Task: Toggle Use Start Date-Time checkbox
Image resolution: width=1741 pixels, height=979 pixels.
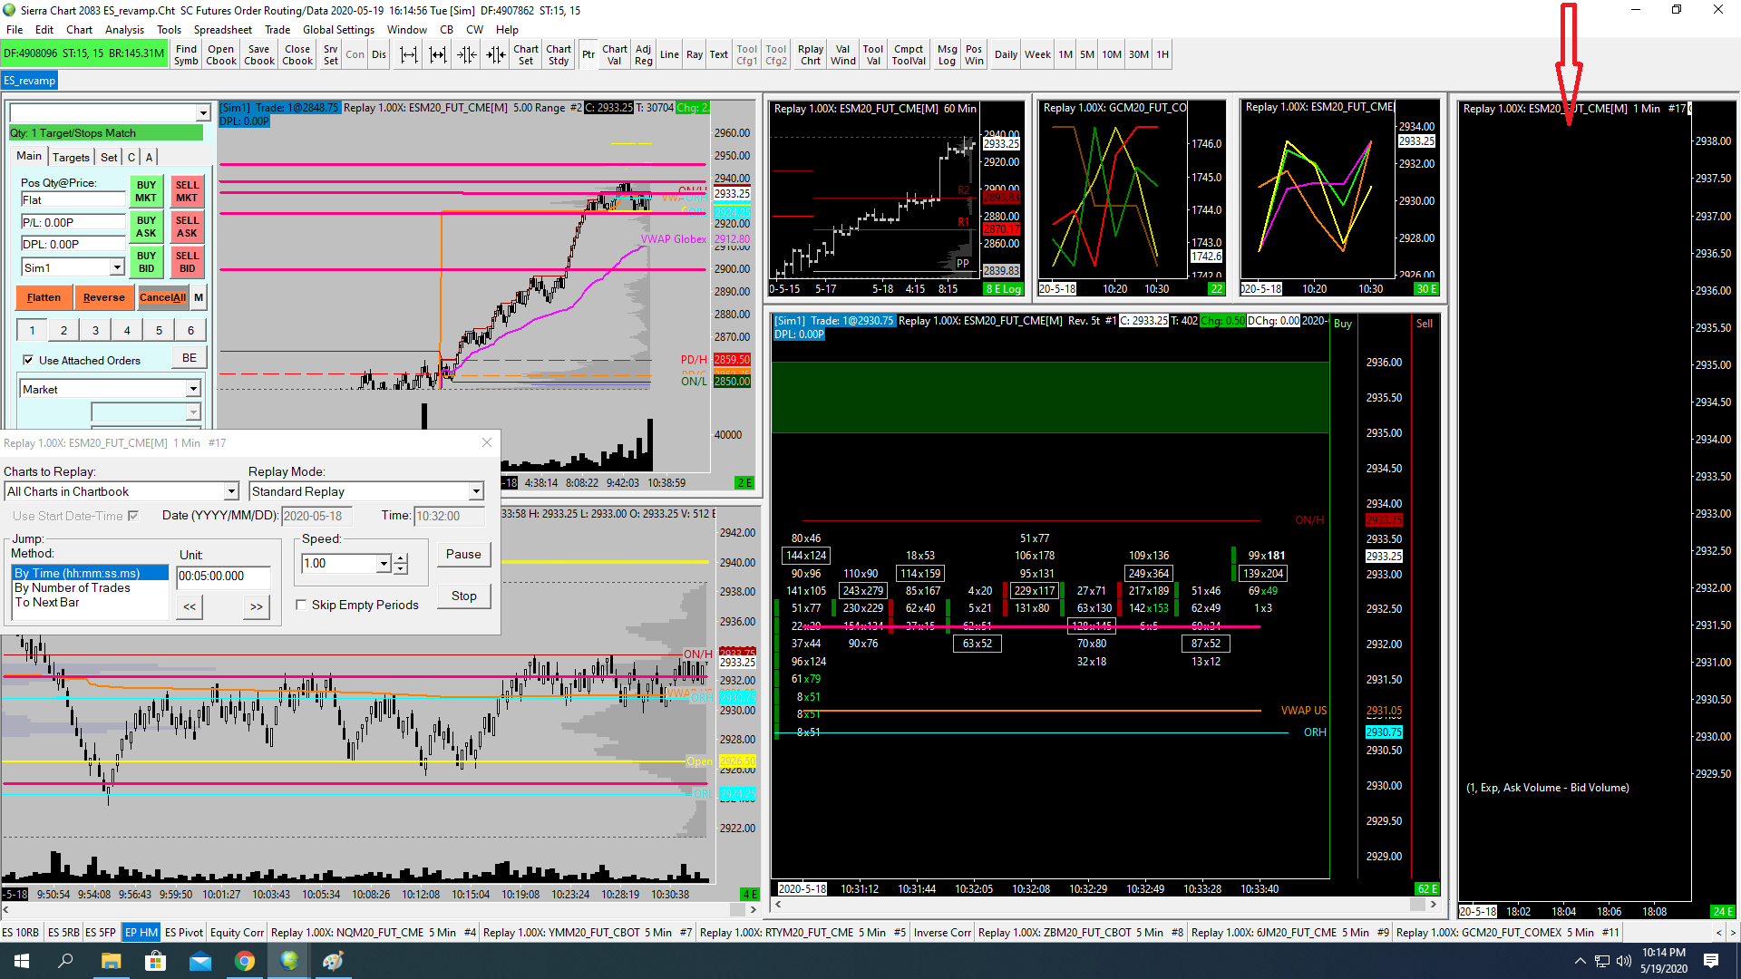Action: click(x=133, y=516)
